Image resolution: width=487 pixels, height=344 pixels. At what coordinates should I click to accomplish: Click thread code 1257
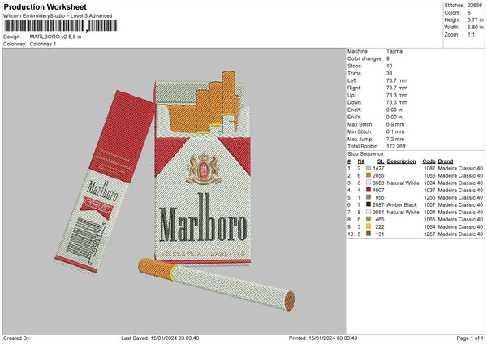(429, 234)
